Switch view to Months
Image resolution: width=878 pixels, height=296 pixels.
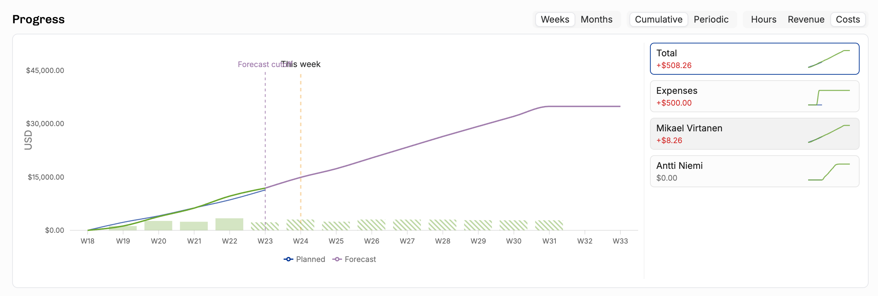pos(596,19)
